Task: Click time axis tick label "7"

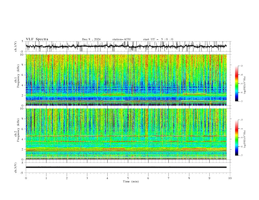Action: tap(169, 178)
